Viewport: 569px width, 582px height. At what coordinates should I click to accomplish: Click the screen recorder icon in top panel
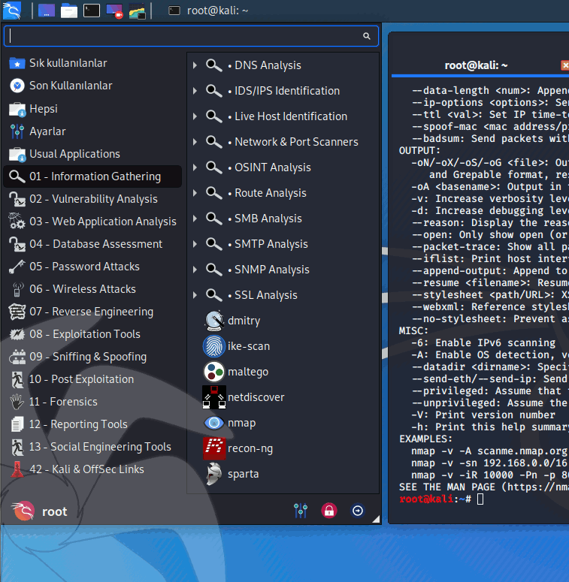(114, 11)
